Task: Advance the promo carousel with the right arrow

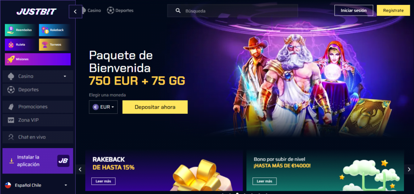Action: click(x=409, y=169)
